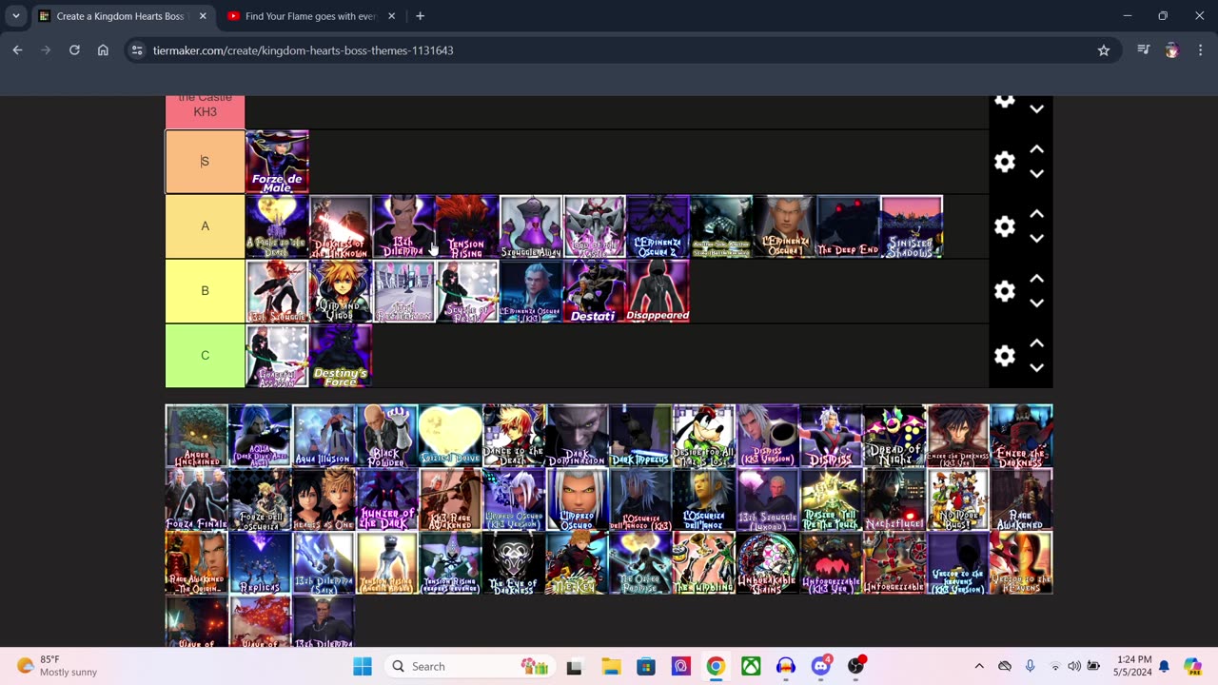This screenshot has width=1218, height=685.
Task: Pick the 'The Tumbling' thumbnail from the pool
Action: tap(704, 563)
